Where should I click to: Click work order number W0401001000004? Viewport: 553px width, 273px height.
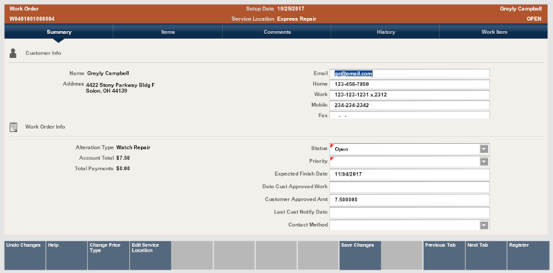coord(32,19)
